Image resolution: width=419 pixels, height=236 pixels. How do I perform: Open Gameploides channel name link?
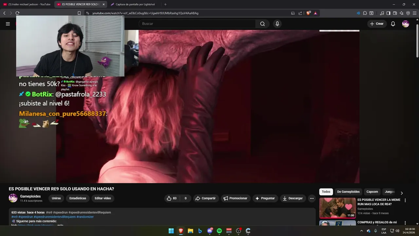point(30,196)
